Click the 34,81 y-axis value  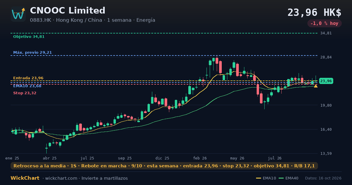click(x=326, y=33)
